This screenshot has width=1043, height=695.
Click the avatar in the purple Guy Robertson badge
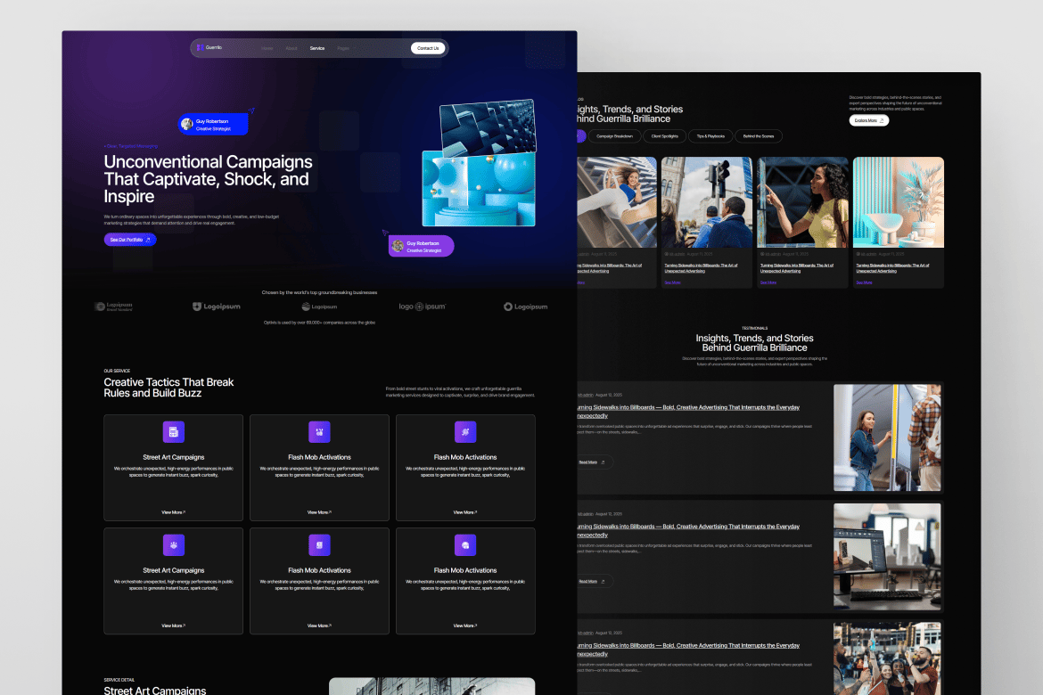[398, 246]
